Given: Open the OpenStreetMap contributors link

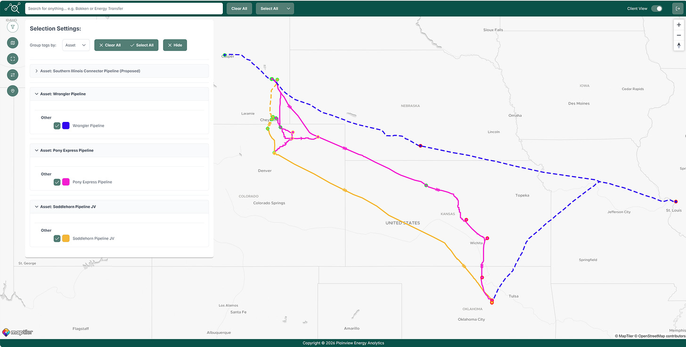Looking at the screenshot, I should [661, 336].
